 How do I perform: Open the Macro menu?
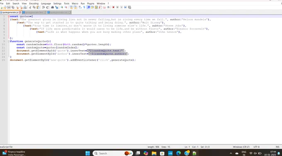click(75, 3)
